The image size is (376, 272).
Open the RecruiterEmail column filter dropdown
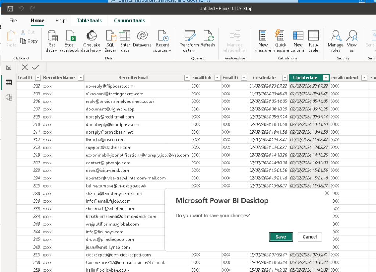(187, 78)
